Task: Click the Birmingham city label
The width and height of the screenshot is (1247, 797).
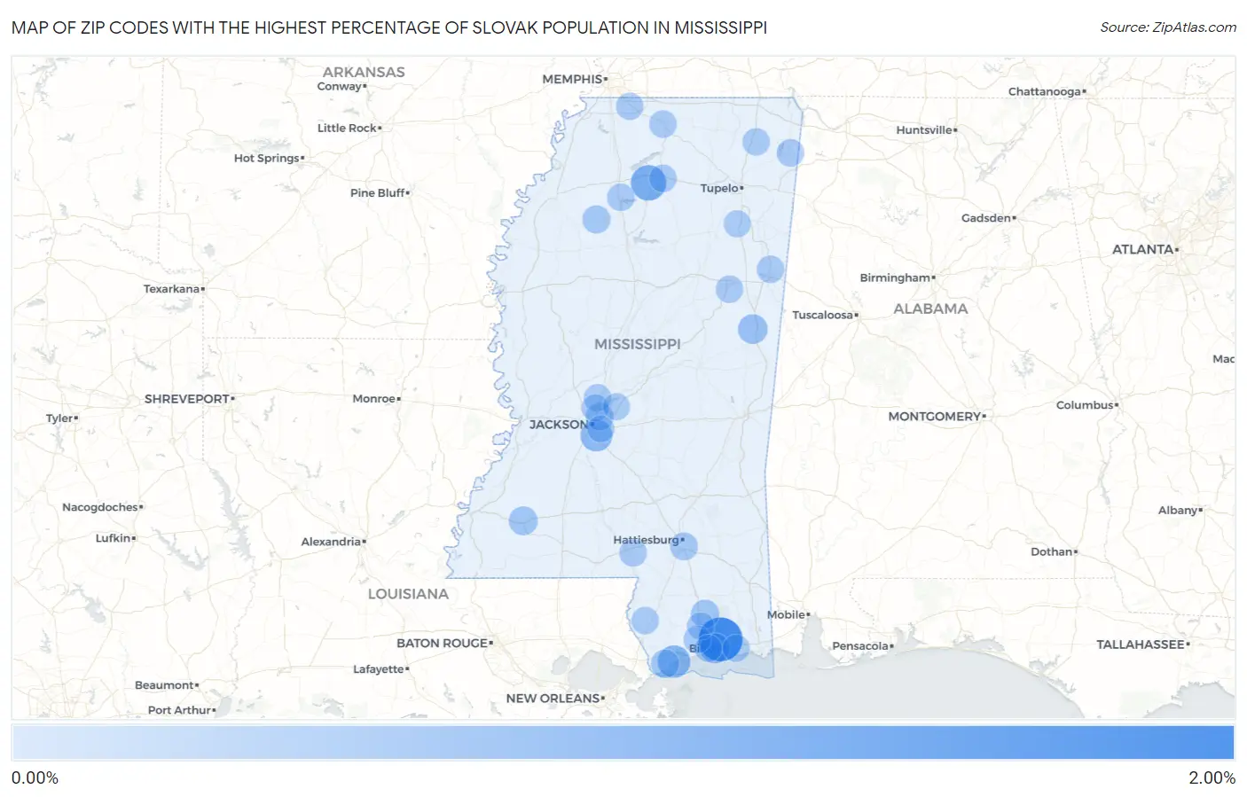Action: point(895,277)
